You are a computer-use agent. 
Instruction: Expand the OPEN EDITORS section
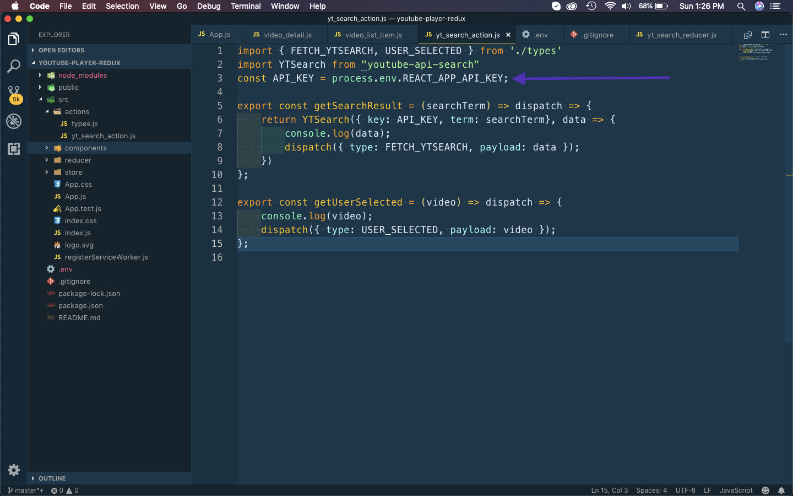point(109,50)
